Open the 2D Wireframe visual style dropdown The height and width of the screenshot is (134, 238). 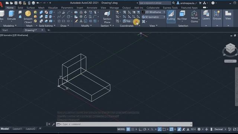(x=154, y=12)
